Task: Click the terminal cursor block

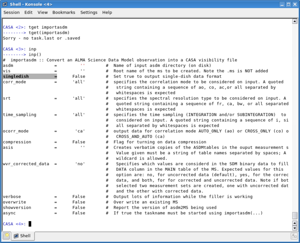Action: 30,224
